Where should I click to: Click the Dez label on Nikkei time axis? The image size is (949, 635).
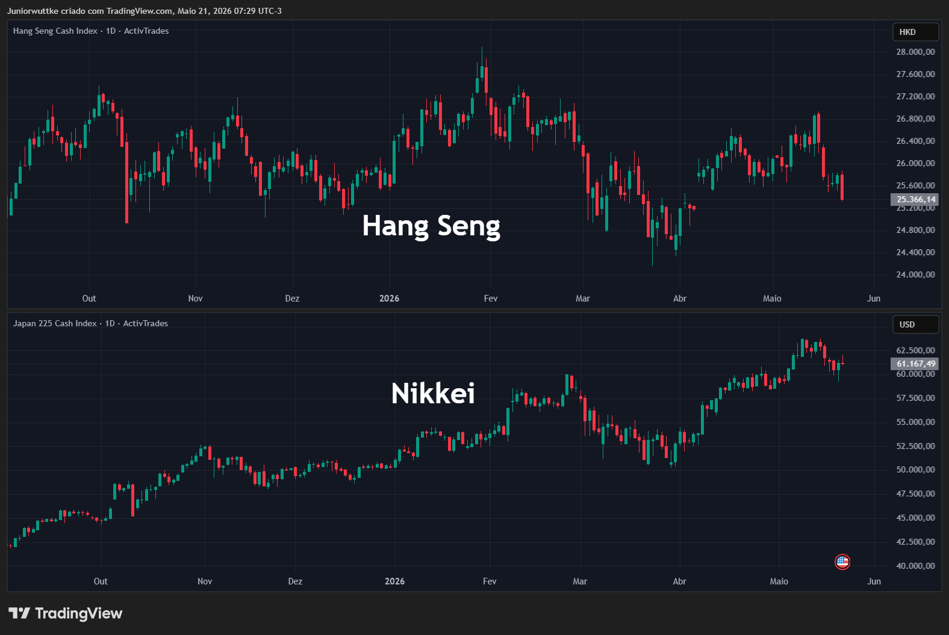(295, 581)
